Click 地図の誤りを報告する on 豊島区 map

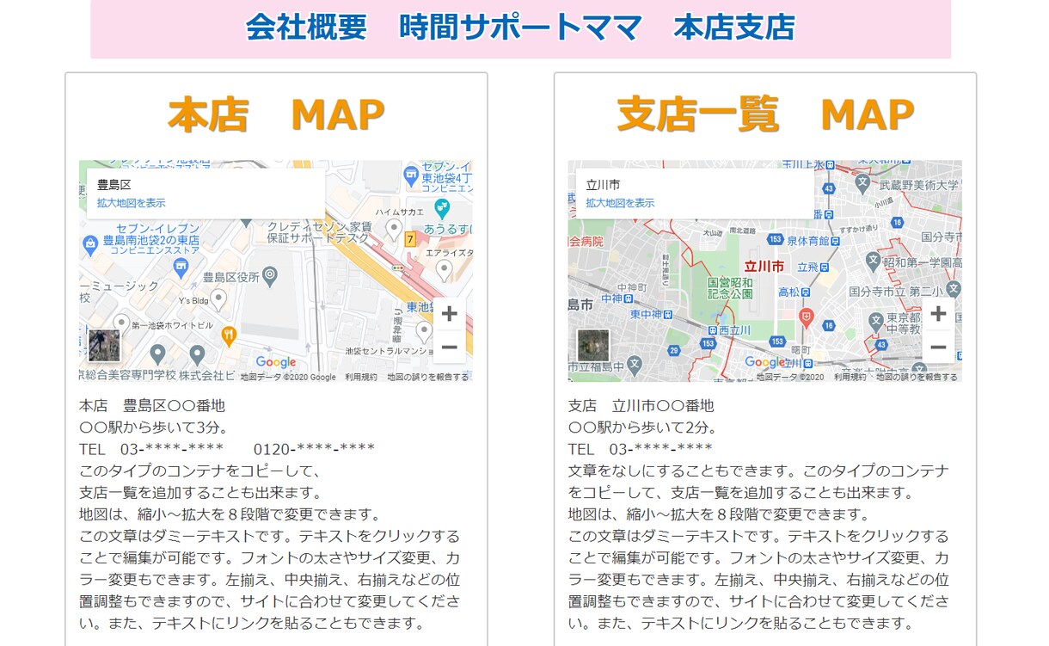[x=428, y=377]
